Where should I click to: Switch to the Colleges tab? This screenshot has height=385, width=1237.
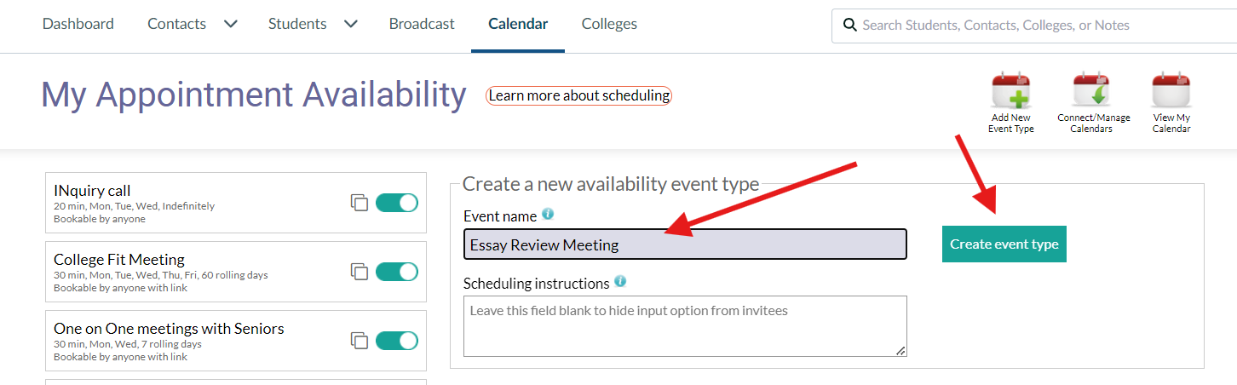coord(609,24)
